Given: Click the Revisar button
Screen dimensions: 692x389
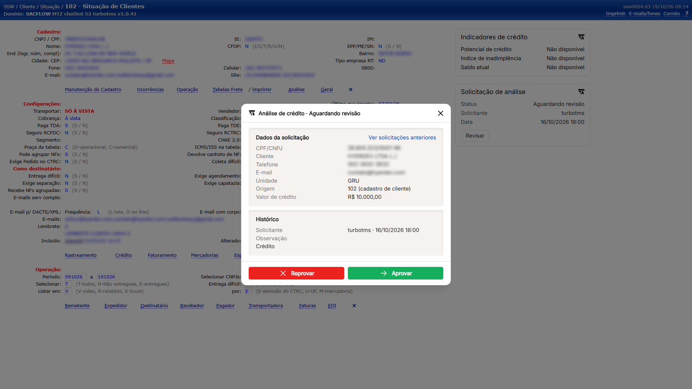Looking at the screenshot, I should [475, 136].
